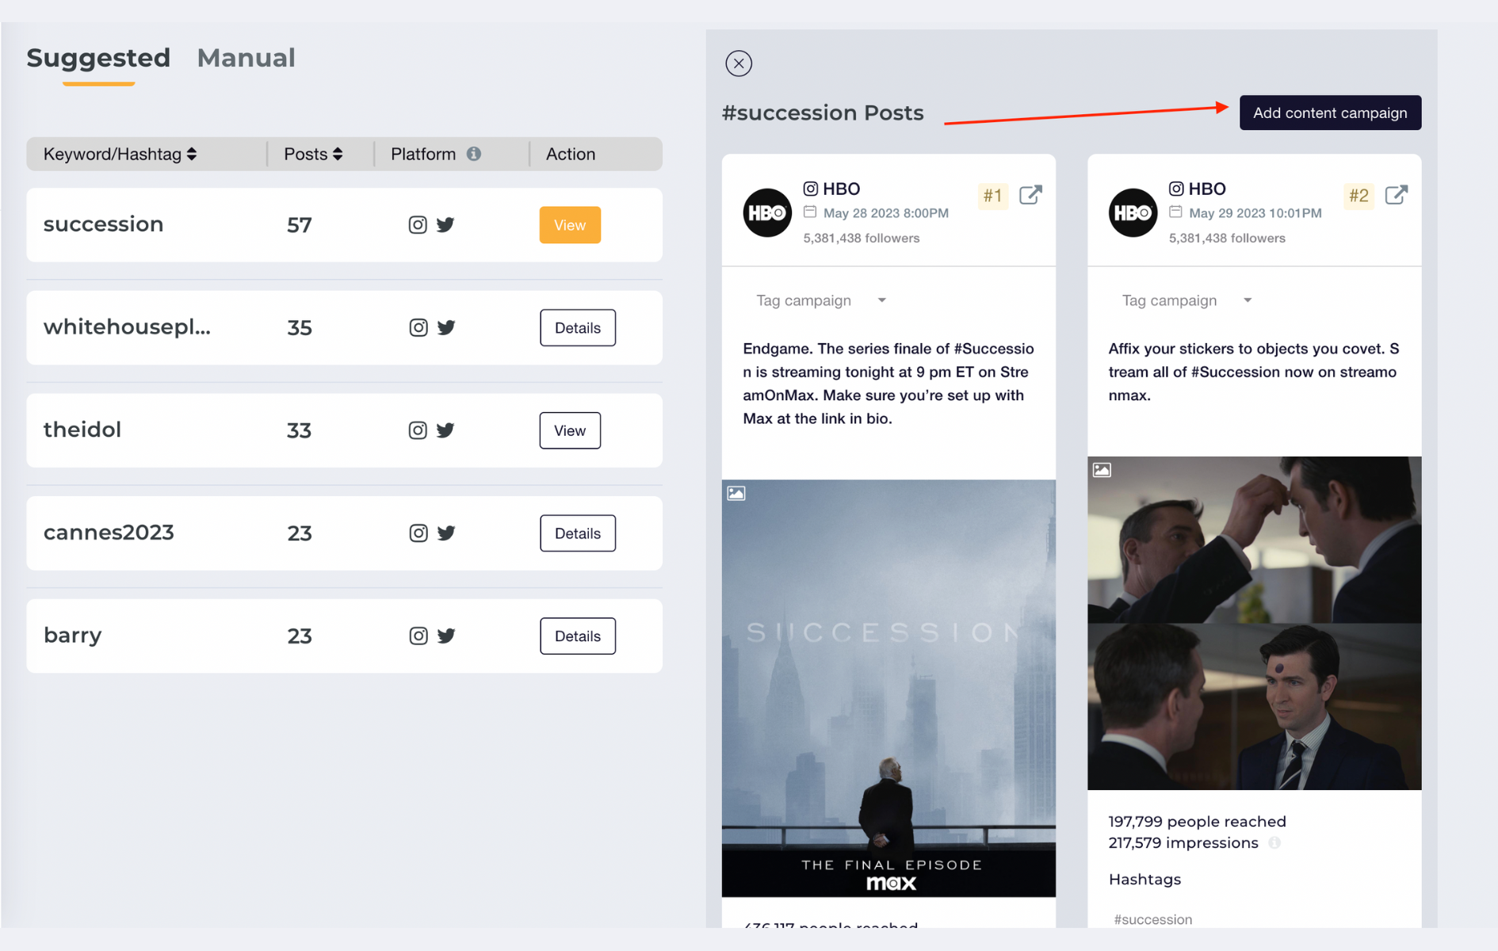Viewport: 1498px width, 951px height.
Task: Open the post #2 sticker scene image
Action: click(x=1254, y=623)
